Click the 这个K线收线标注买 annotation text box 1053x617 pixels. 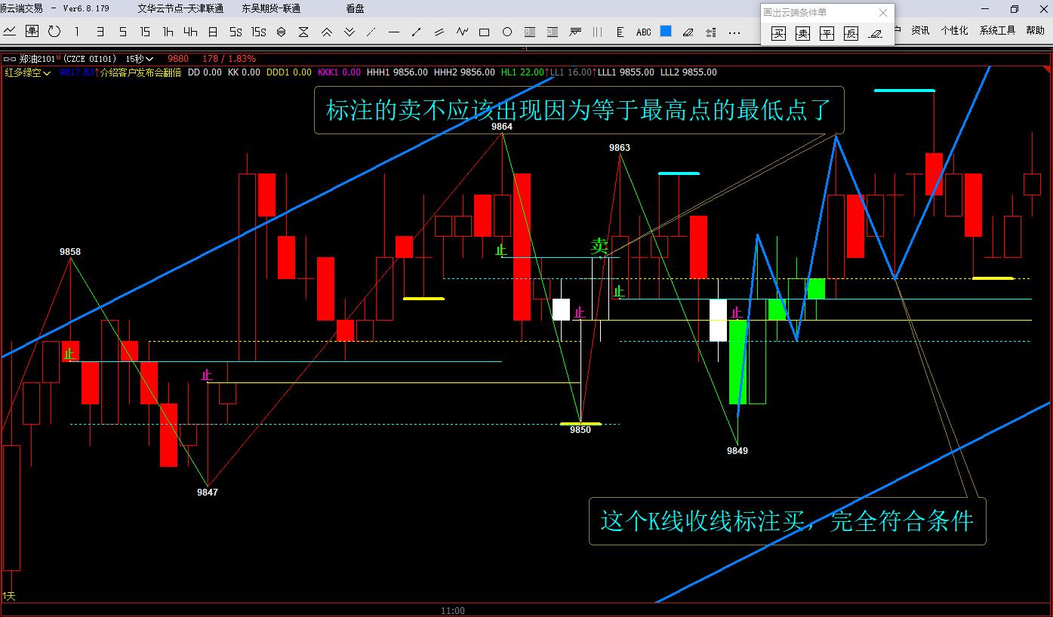787,520
